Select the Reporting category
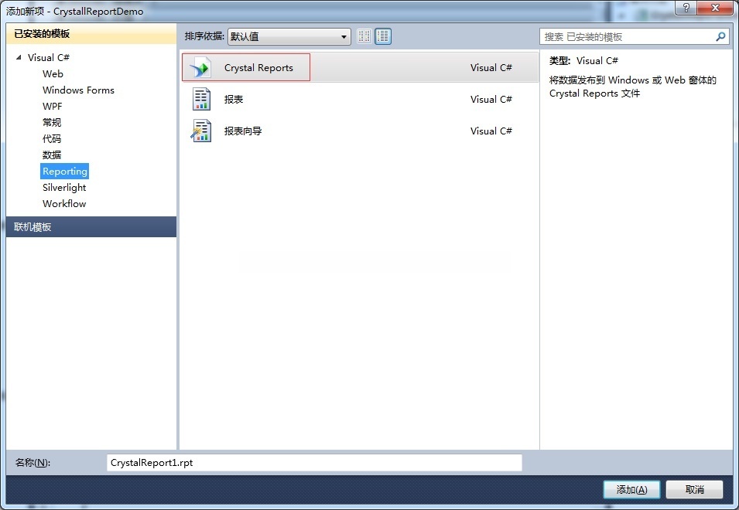This screenshot has height=510, width=739. pyautogui.click(x=64, y=172)
